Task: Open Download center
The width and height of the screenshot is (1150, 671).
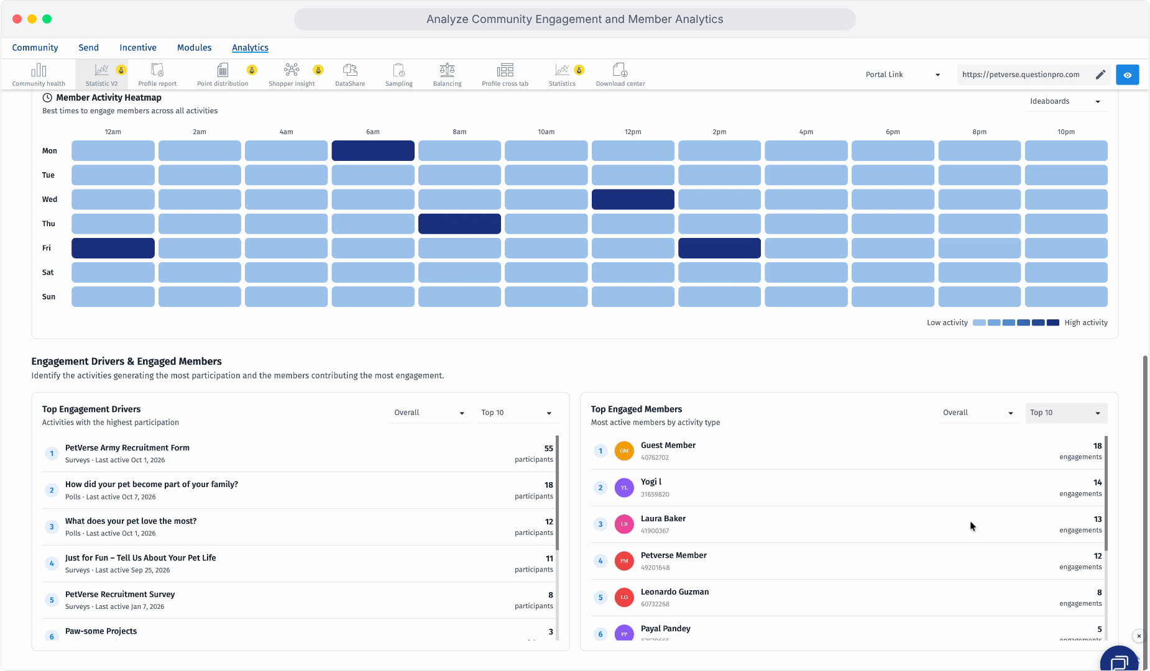Action: [620, 75]
